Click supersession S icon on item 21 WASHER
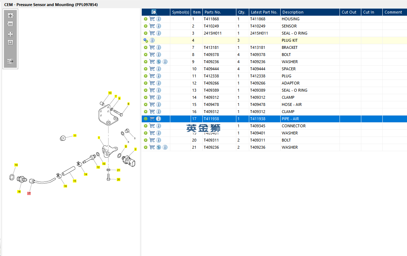The image size is (407, 256). 159,147
